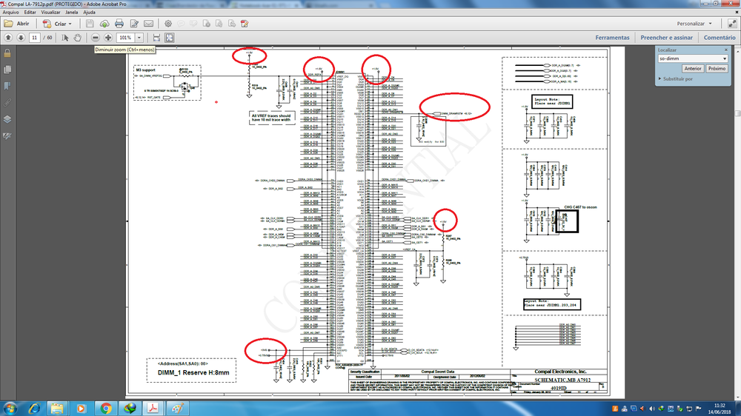Click the zoom in plus button
The image size is (741, 416).
(x=108, y=37)
